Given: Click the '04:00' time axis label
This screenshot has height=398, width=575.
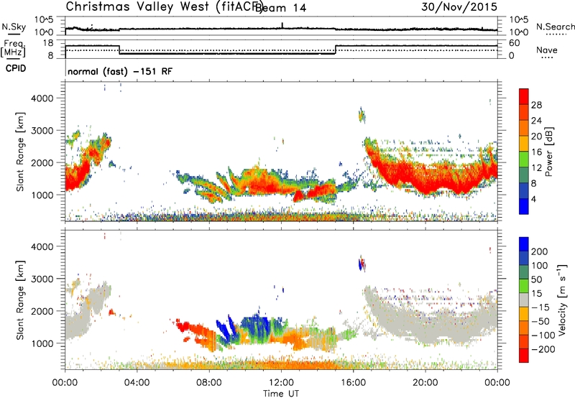Looking at the screenshot, I should [x=137, y=383].
